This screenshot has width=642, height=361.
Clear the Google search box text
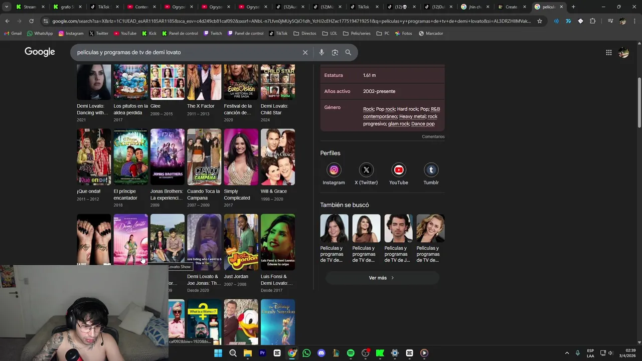tap(305, 52)
